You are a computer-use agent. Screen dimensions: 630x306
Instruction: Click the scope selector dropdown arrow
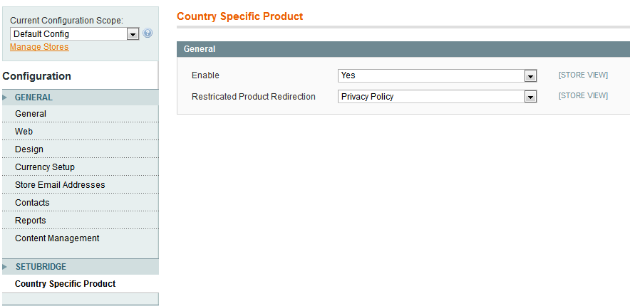click(x=133, y=34)
